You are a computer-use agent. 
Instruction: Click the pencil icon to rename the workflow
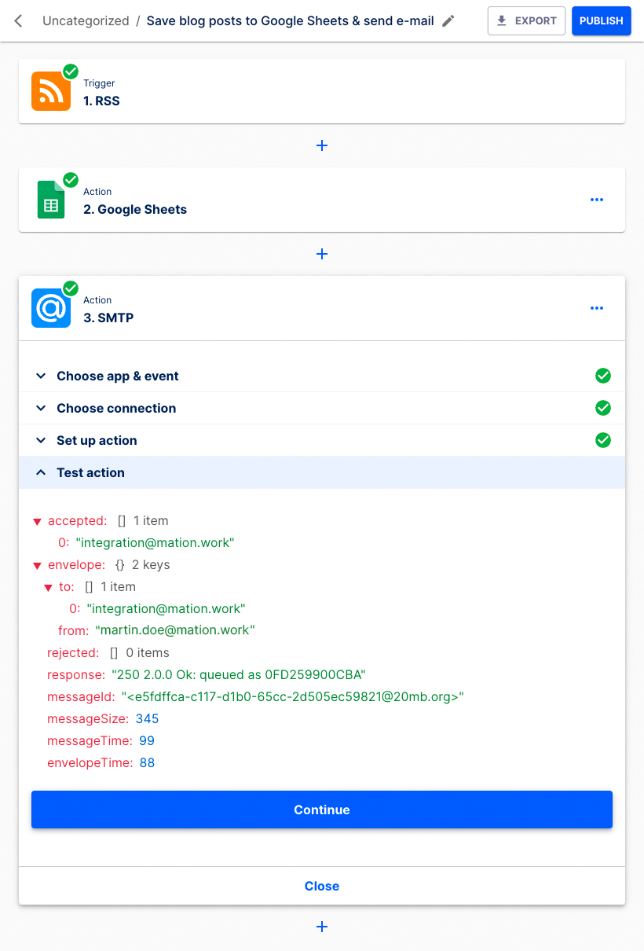click(x=448, y=21)
